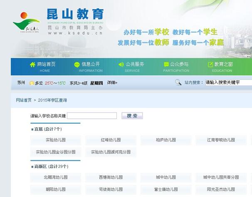
Task: Click the house icon beside 网站首页
Action: tap(32, 64)
